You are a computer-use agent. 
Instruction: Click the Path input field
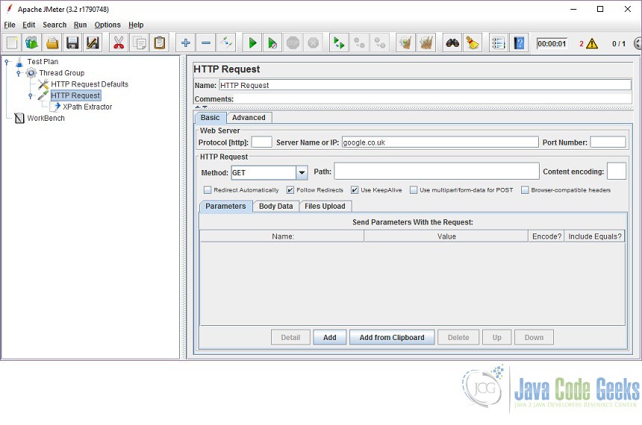pyautogui.click(x=437, y=171)
